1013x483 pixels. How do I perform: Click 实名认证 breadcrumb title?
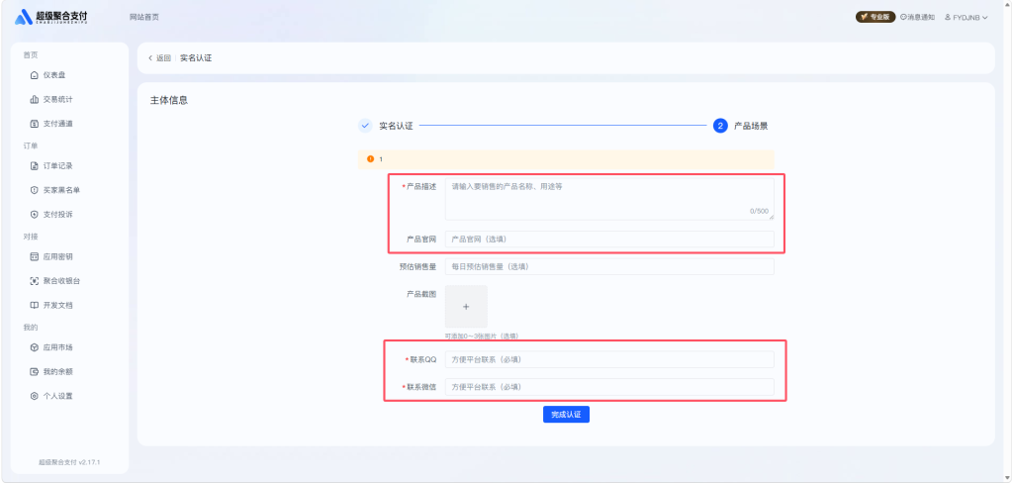click(196, 58)
